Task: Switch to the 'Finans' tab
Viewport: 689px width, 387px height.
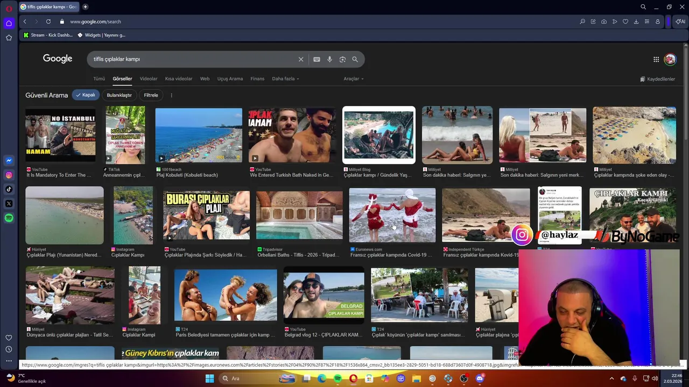Action: [257, 78]
